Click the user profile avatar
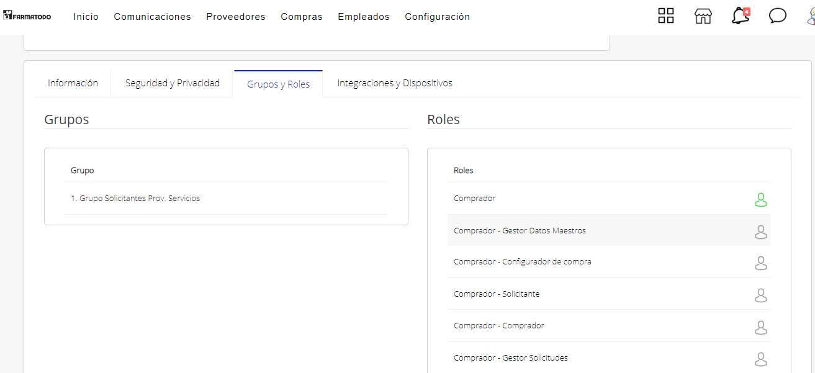This screenshot has height=373, width=815. click(810, 16)
